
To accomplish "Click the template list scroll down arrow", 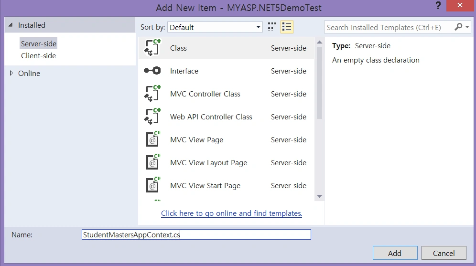I will (319, 196).
